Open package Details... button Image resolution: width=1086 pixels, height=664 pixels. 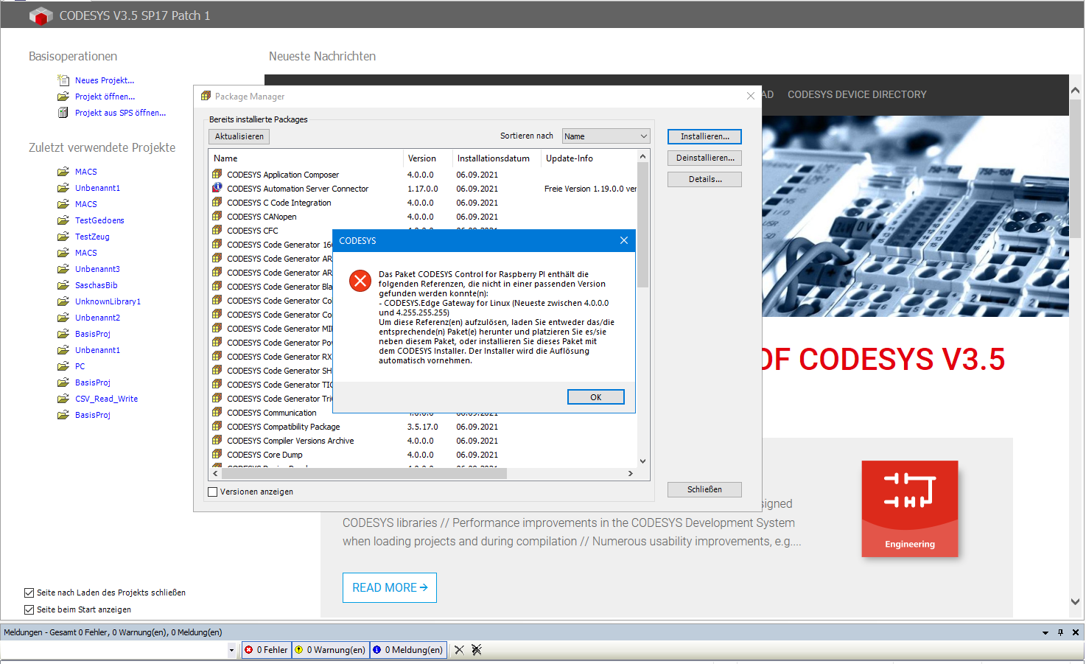(704, 179)
